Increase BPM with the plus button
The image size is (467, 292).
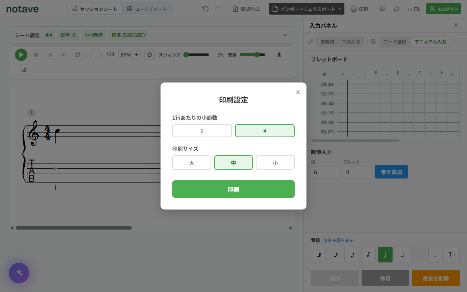point(136,55)
